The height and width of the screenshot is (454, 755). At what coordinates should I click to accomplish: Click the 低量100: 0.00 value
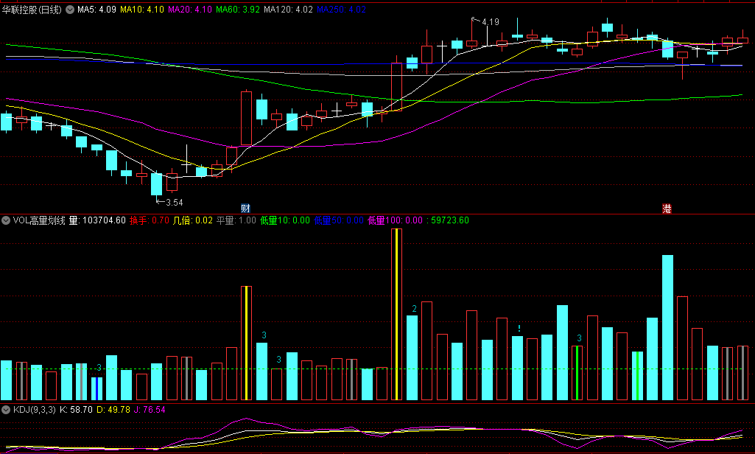click(396, 220)
